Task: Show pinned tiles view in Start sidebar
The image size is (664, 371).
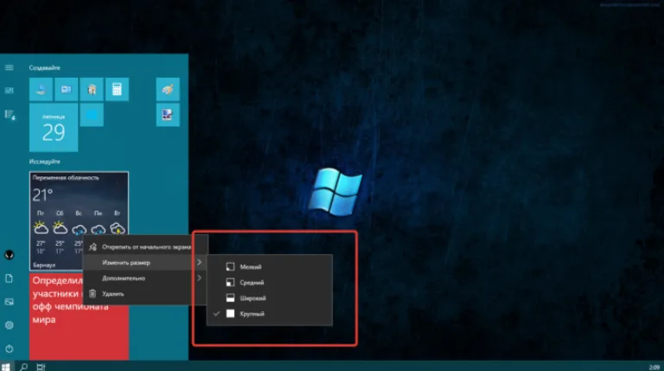Action: 9,90
